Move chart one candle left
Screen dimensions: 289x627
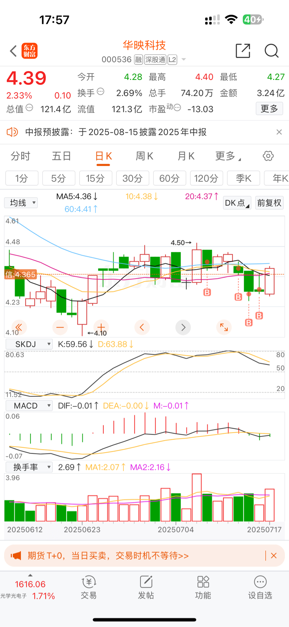(x=142, y=327)
